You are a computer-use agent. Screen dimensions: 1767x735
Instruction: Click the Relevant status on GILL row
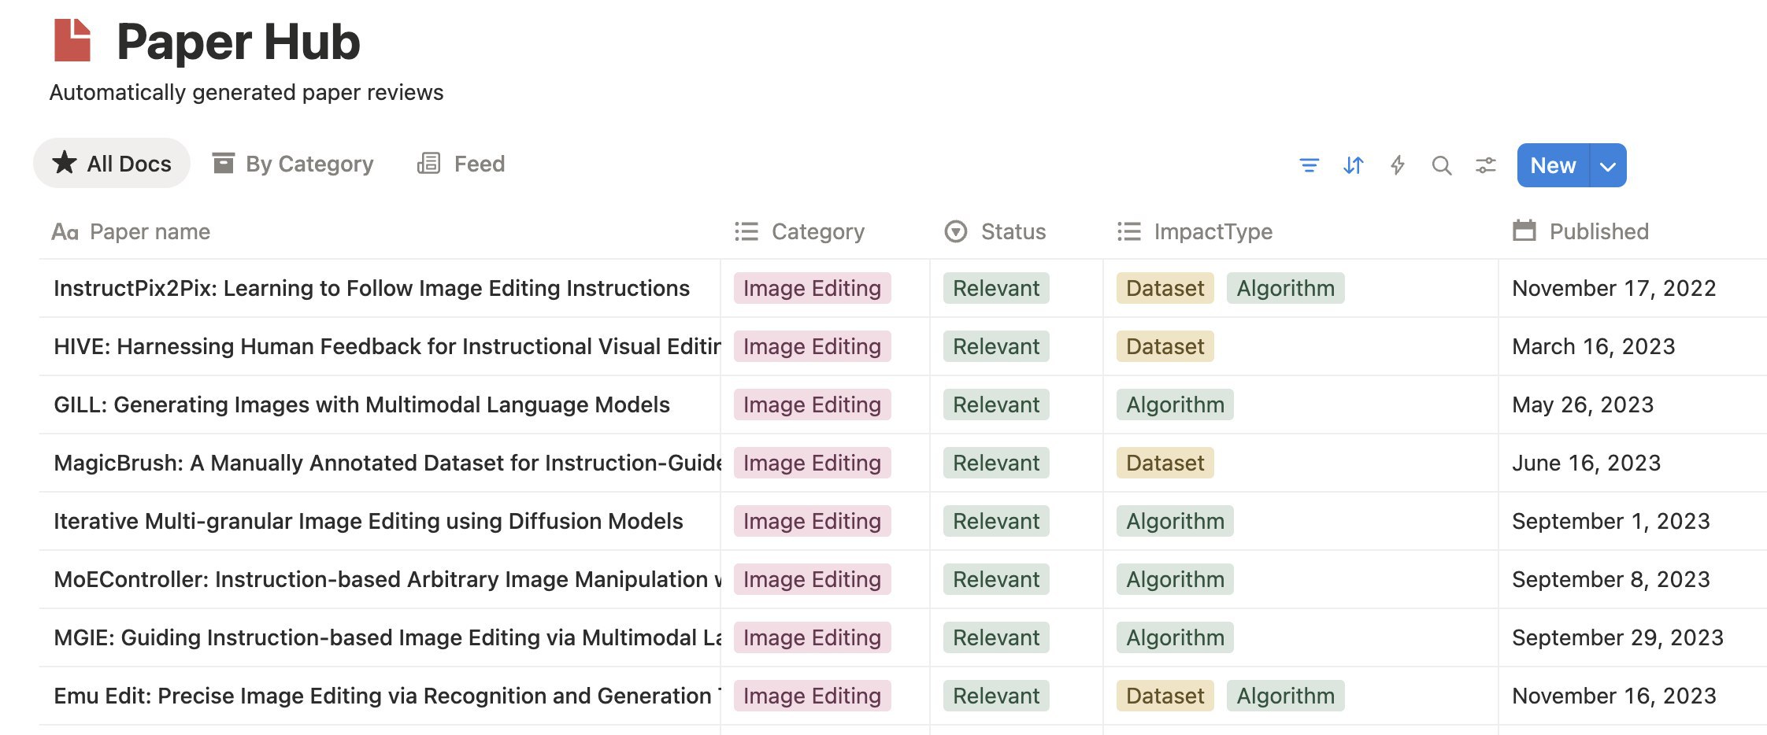(996, 404)
